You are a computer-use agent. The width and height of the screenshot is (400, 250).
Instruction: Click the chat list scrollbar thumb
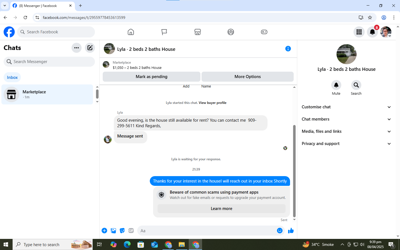point(97,94)
